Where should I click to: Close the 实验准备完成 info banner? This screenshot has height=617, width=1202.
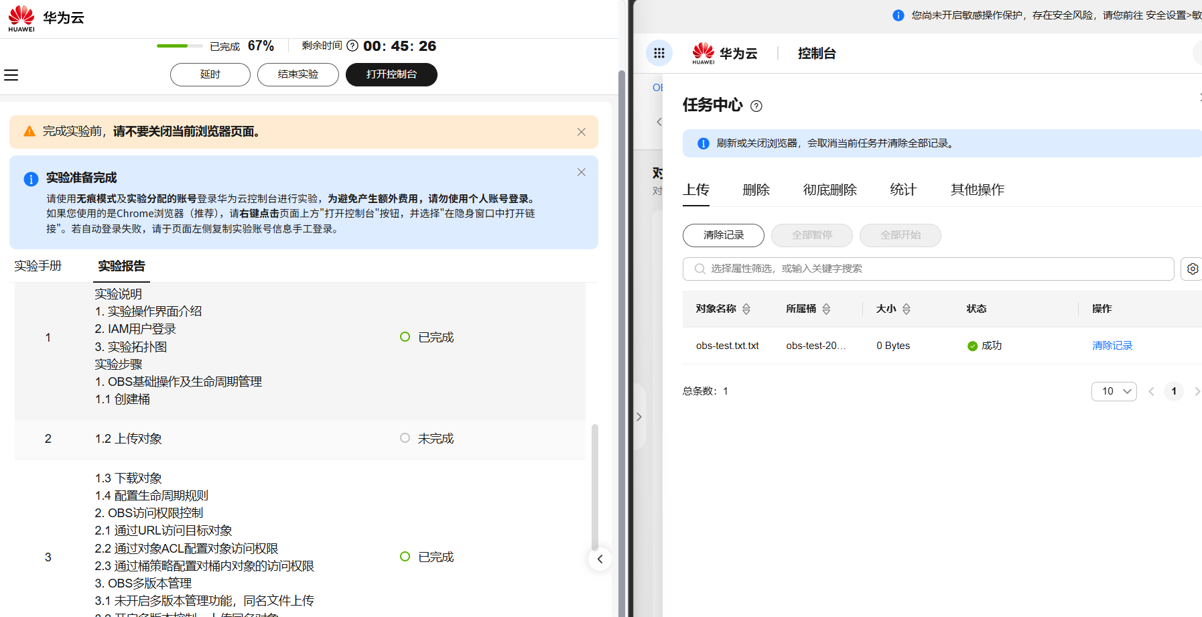point(581,172)
